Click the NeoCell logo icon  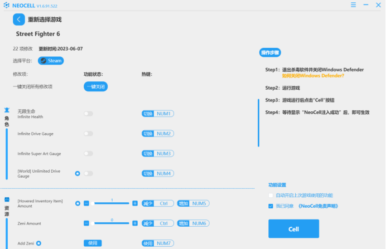(x=7, y=4)
